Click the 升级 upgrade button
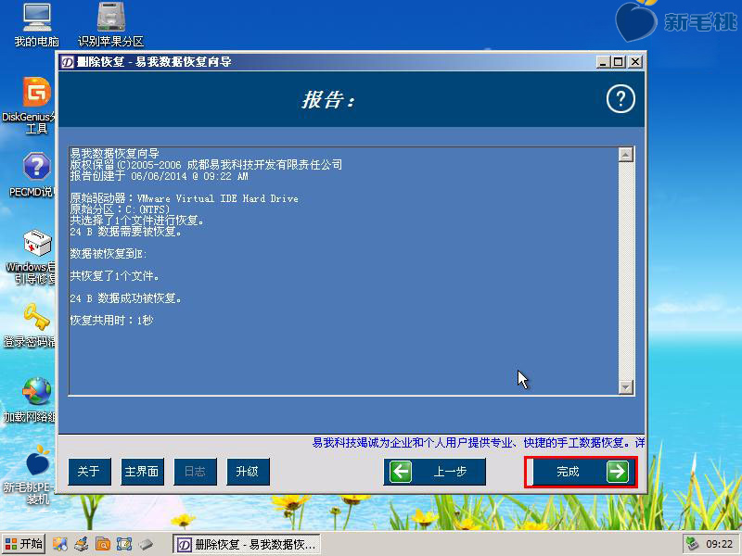Image resolution: width=742 pixels, height=556 pixels. pos(248,472)
